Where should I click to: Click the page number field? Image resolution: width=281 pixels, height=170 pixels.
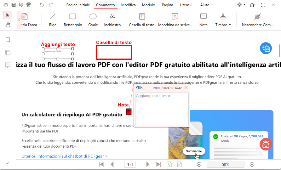click(130, 164)
